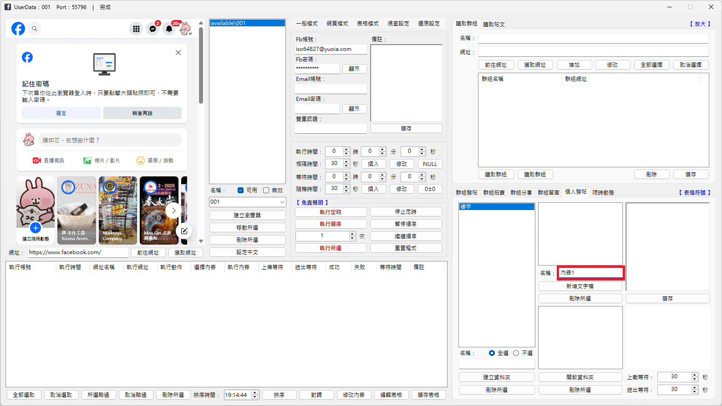Image resolution: width=722 pixels, height=406 pixels.
Task: Switch to 視窗設定 tab
Action: pos(398,24)
